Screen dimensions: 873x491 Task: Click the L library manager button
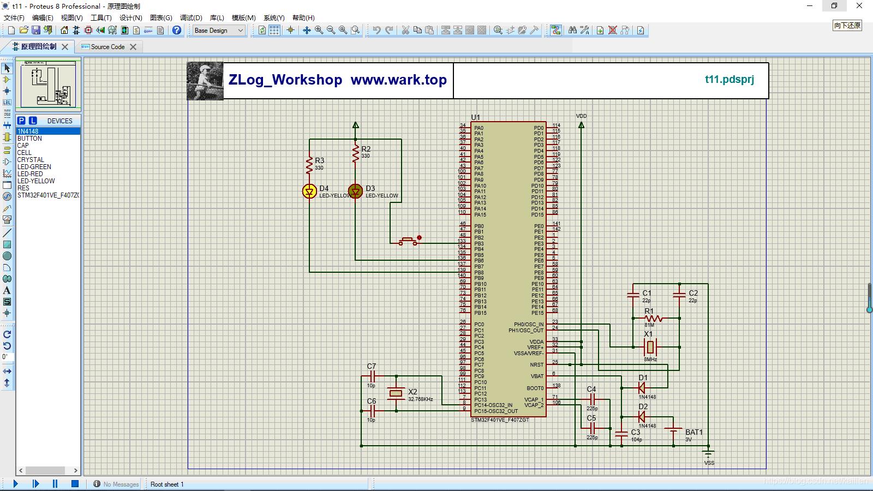pyautogui.click(x=33, y=121)
